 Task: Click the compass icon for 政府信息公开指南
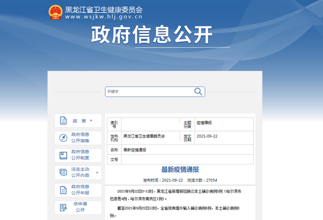coord(63,138)
